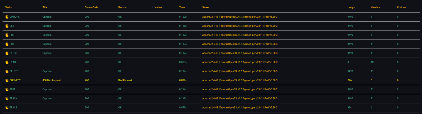Click the copy icon in the TEST row
Image resolution: width=422 pixels, height=114 pixels.
(x=7, y=90)
